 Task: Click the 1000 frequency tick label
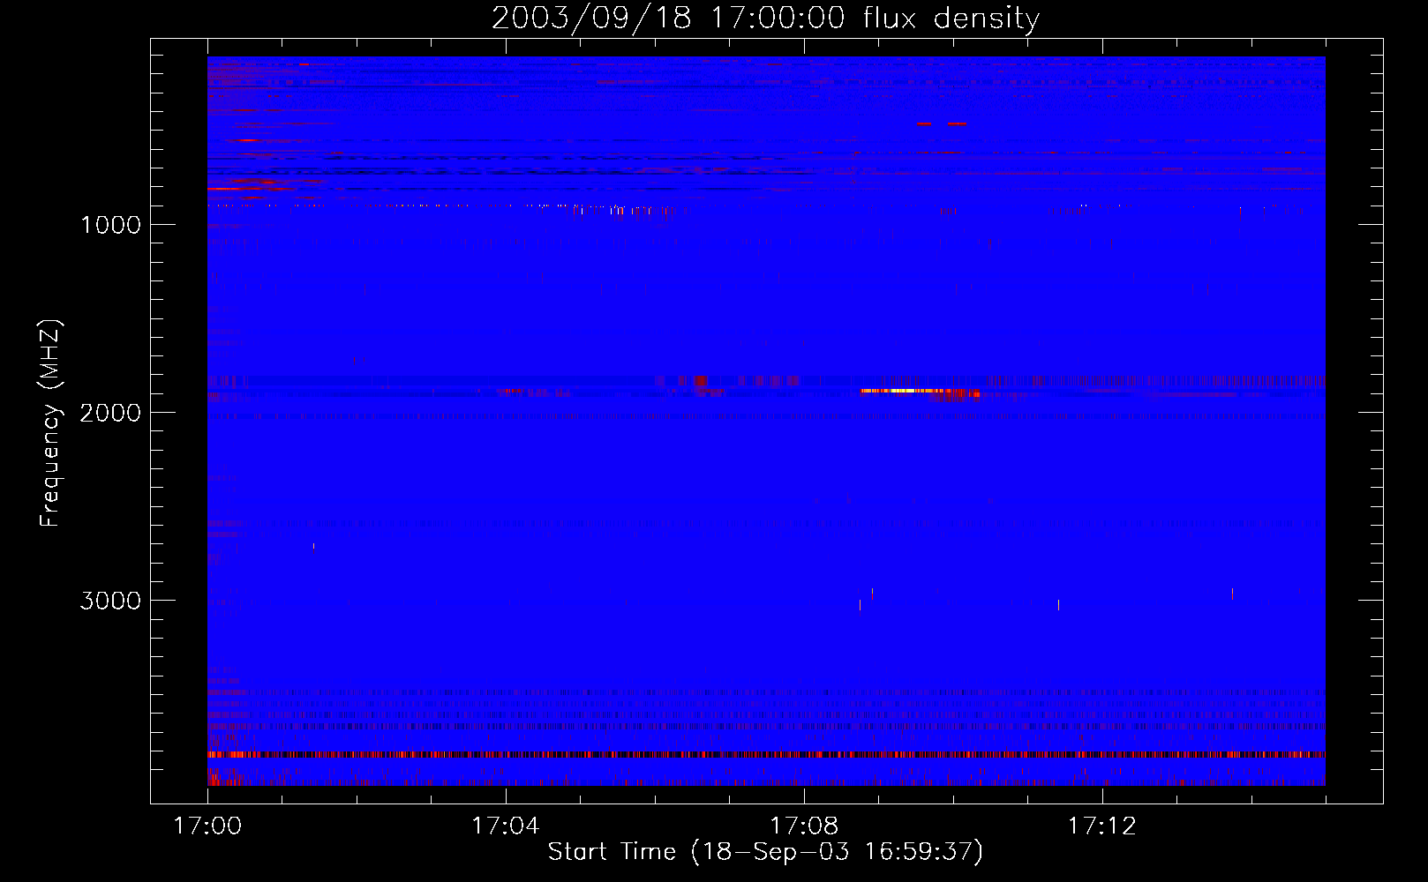(110, 225)
